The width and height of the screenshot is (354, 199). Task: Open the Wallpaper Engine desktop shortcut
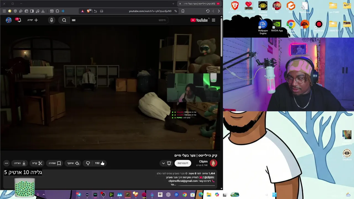pyautogui.click(x=263, y=27)
